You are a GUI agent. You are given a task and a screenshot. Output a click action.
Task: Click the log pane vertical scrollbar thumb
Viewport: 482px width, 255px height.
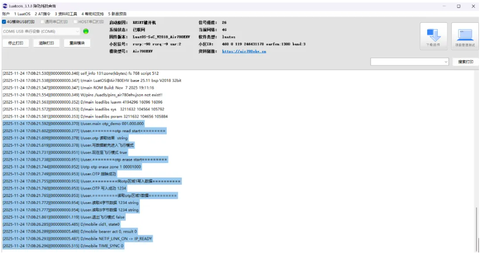click(x=476, y=229)
